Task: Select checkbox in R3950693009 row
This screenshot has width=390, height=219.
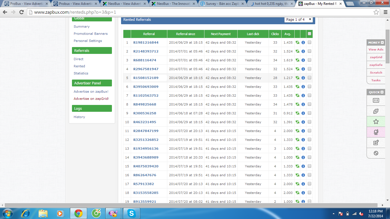Action: [x=309, y=87]
